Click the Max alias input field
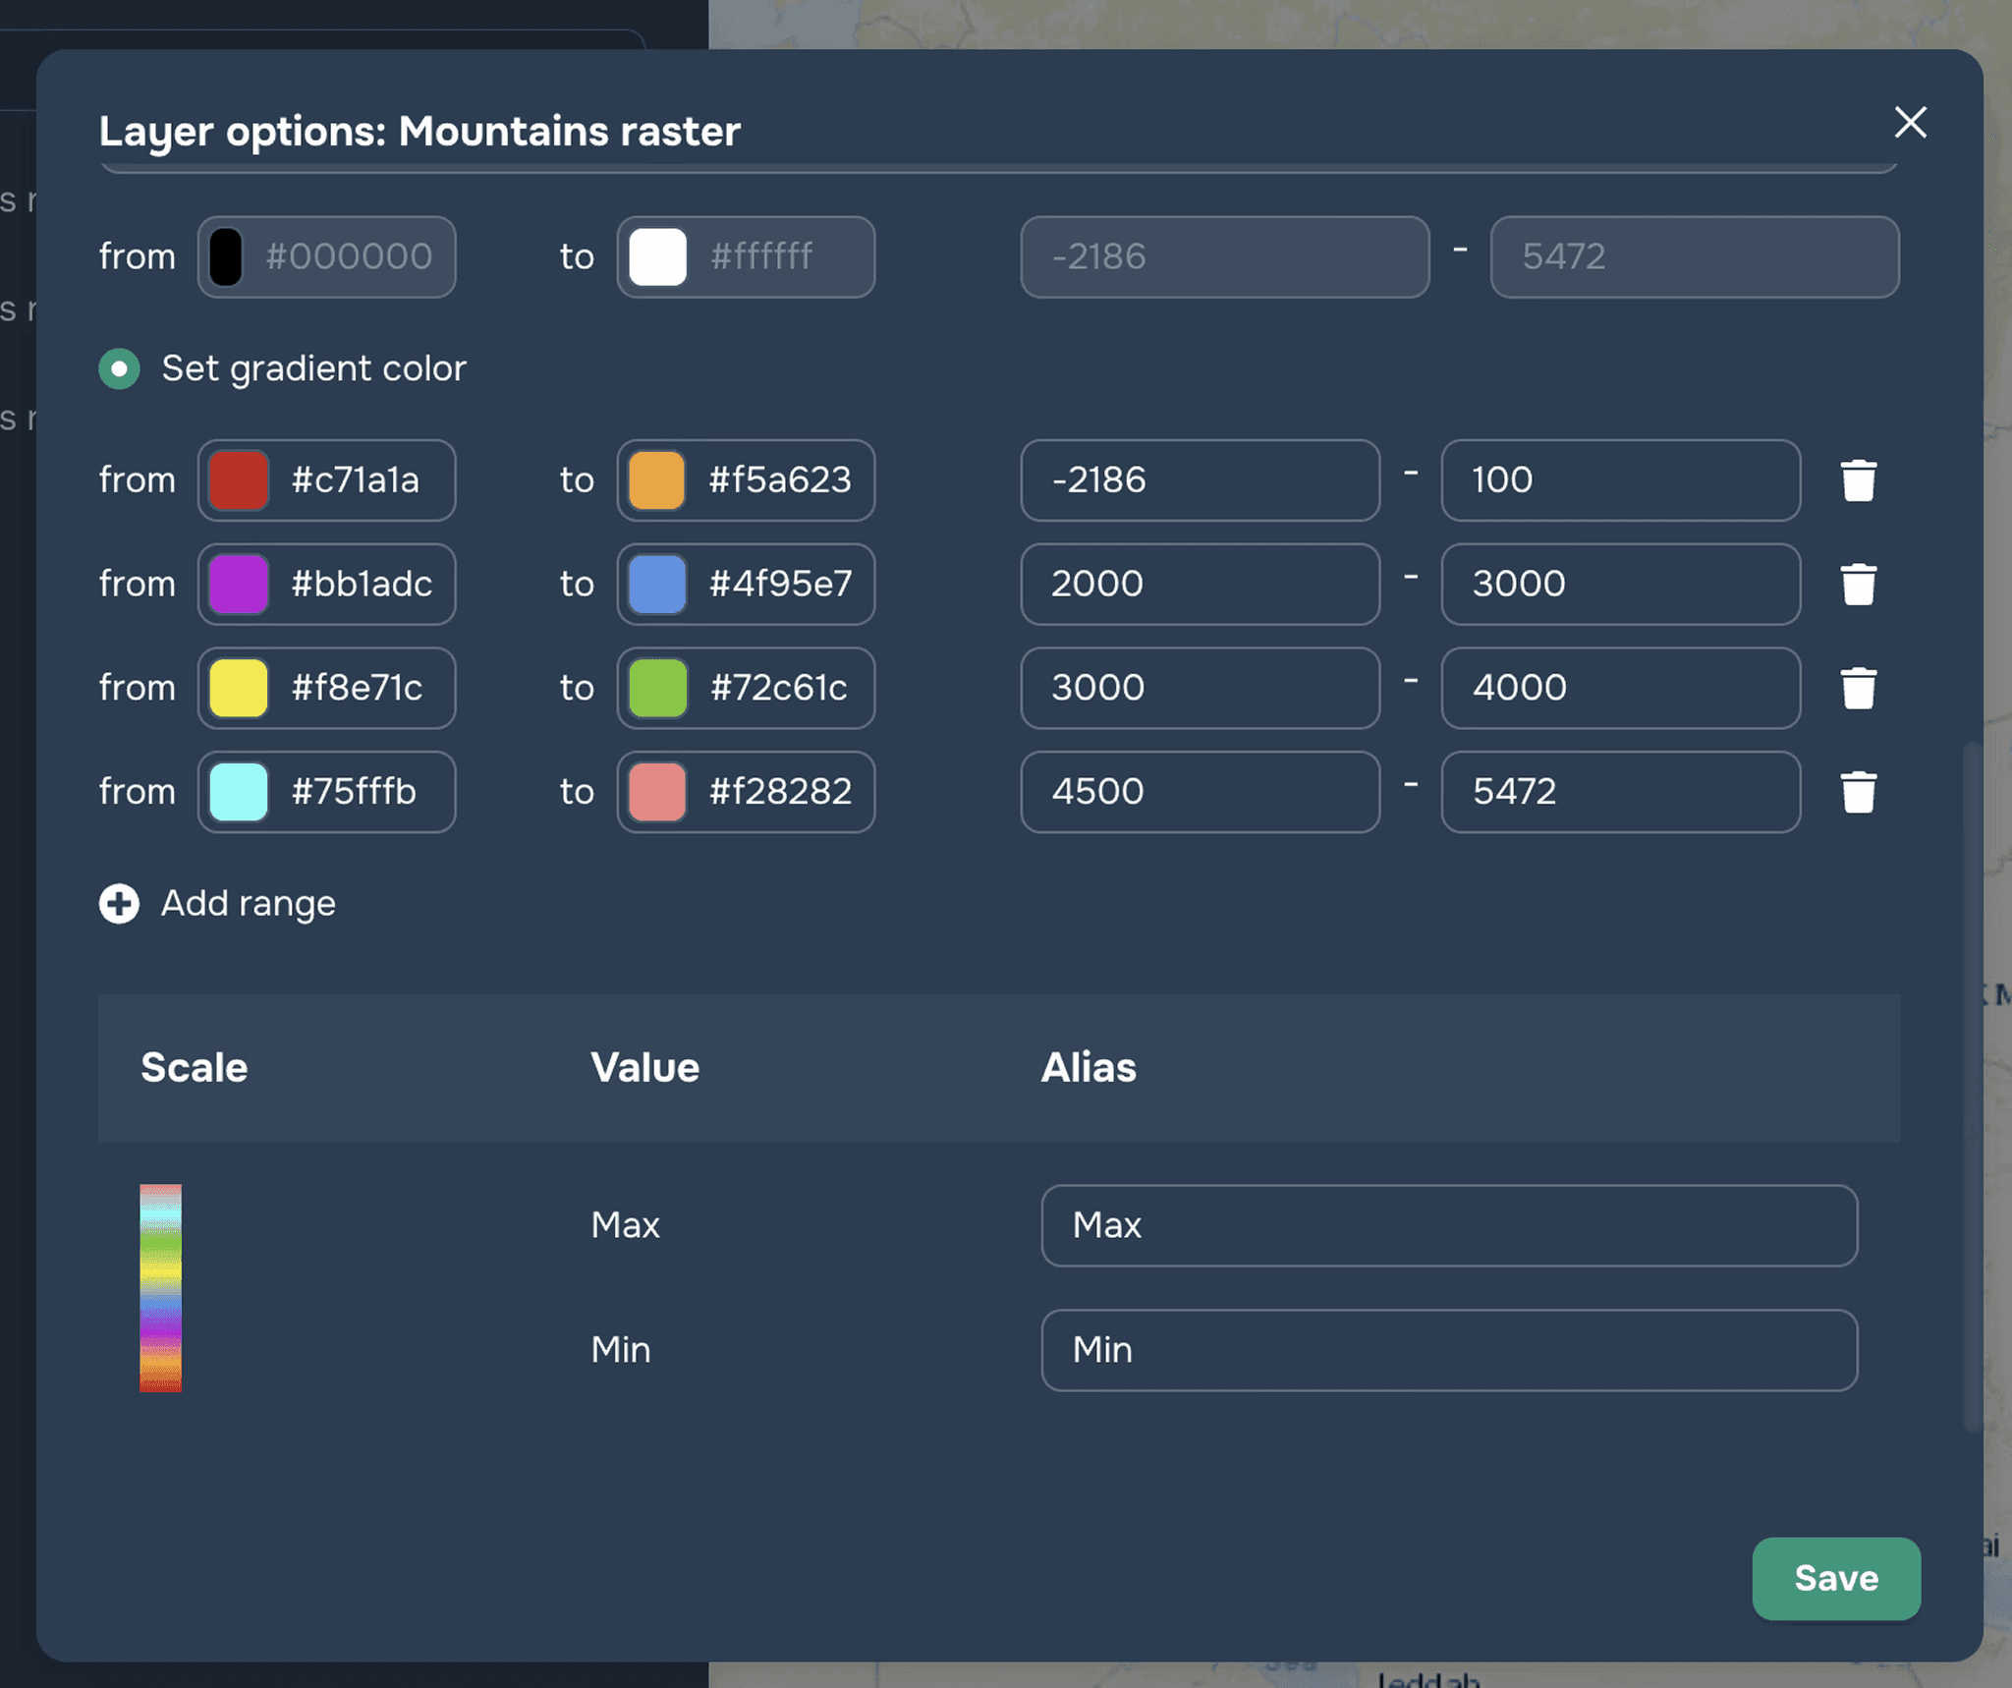Screen dimensions: 2012x1688 tap(1448, 1225)
